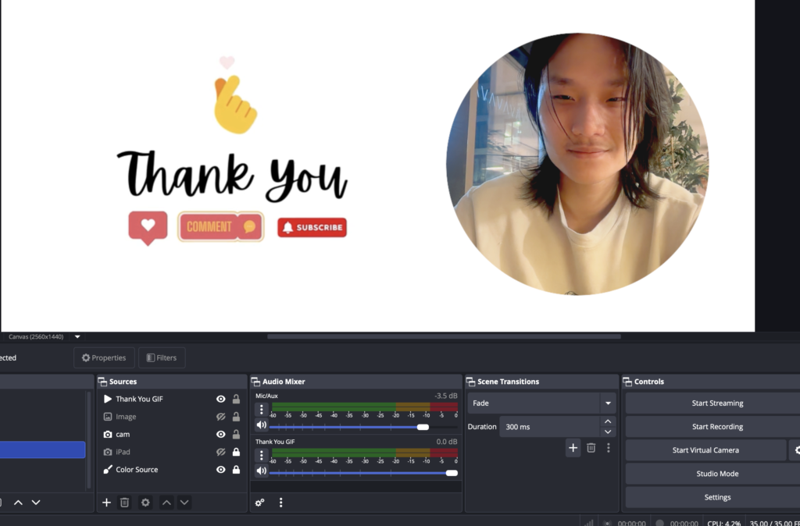Open the Filters tab button
Viewport: 800px width, 526px height.
(162, 357)
